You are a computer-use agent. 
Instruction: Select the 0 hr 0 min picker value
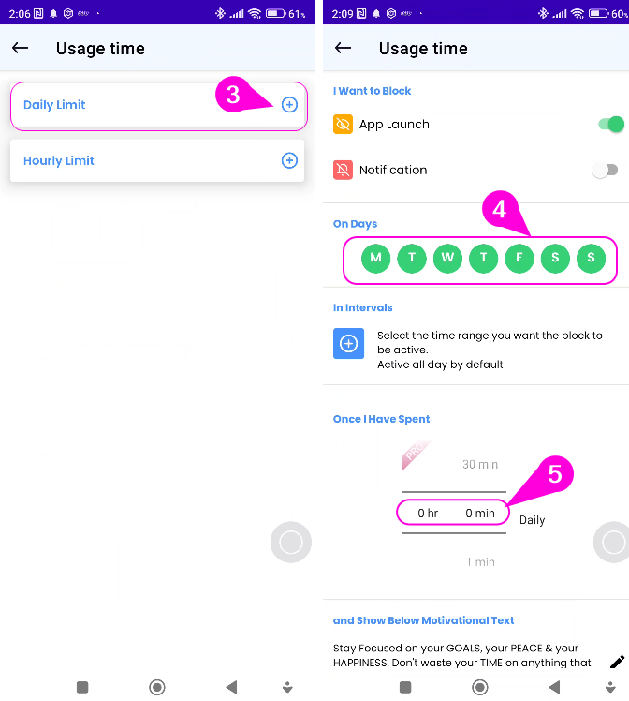(x=453, y=513)
